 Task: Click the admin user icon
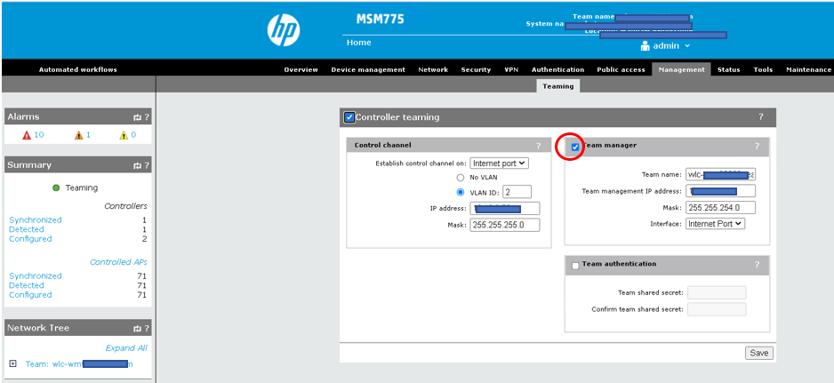point(646,46)
